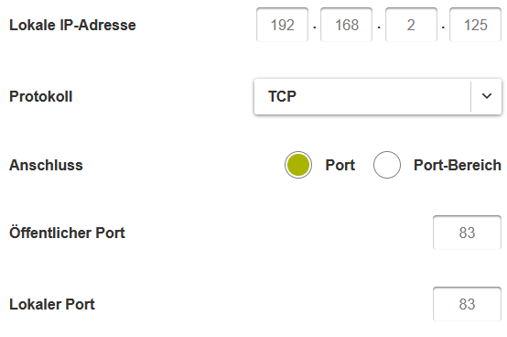Viewport: 507px width, 337px height.
Task: Click the Lokaler Port input field
Action: coord(467,304)
